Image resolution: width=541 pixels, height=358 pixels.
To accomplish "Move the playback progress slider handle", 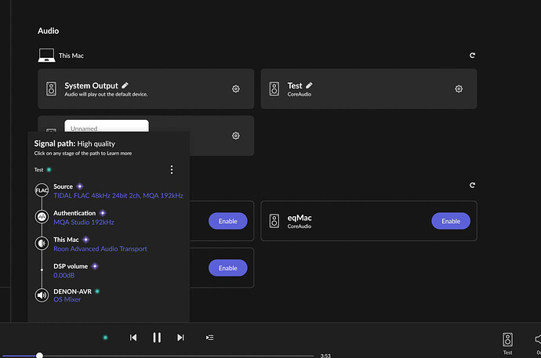I will [40, 355].
